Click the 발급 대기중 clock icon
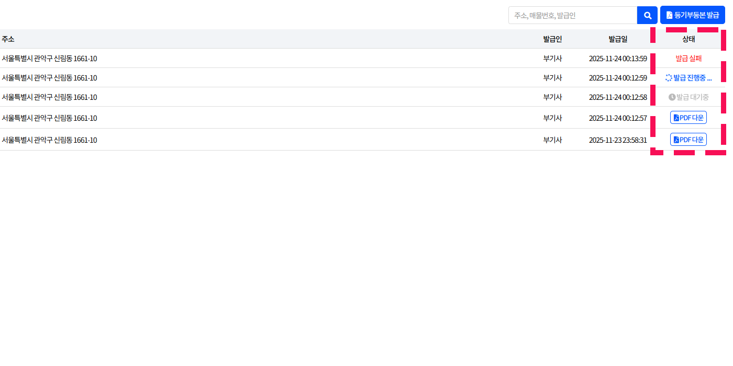The image size is (733, 366). pyautogui.click(x=672, y=97)
